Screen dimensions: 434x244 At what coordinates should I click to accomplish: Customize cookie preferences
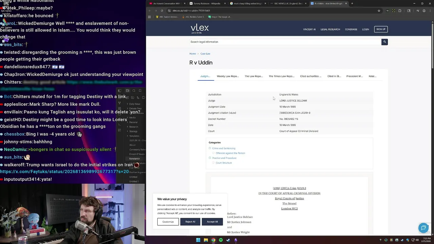coord(168,222)
